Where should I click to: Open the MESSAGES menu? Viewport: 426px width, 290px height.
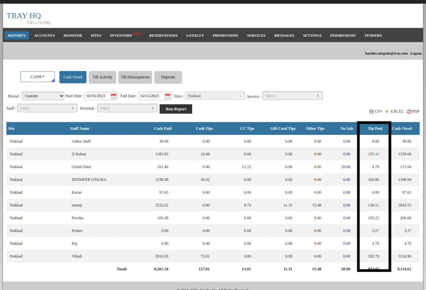pyautogui.click(x=284, y=35)
